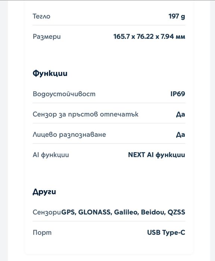The height and width of the screenshot is (261, 215).
Task: Select the Водоустойчивост label
Action: [x=64, y=94]
